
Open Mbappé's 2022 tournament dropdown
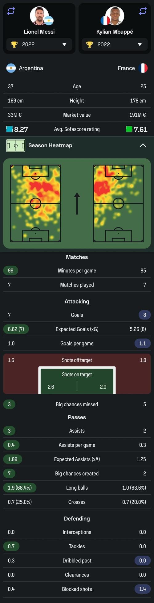pos(115,44)
